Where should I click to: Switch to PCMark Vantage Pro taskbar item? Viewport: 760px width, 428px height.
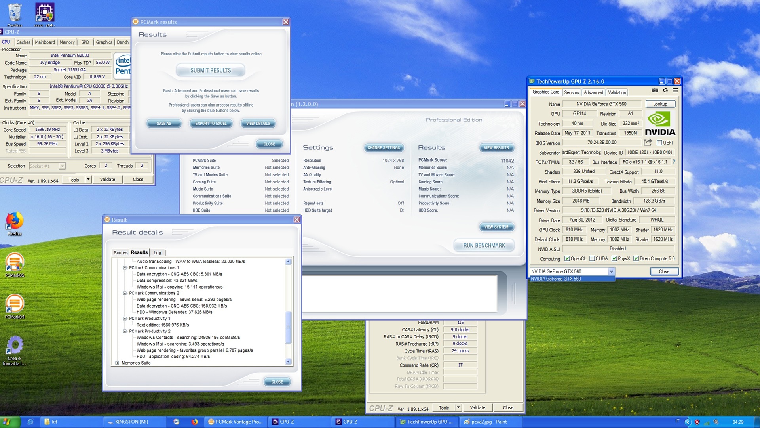(236, 422)
